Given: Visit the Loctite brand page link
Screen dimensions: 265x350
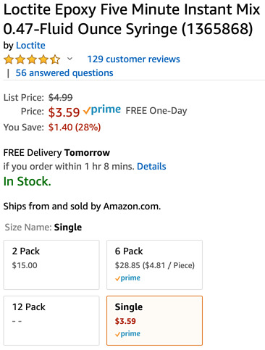Looking at the screenshot, I should coord(30,46).
